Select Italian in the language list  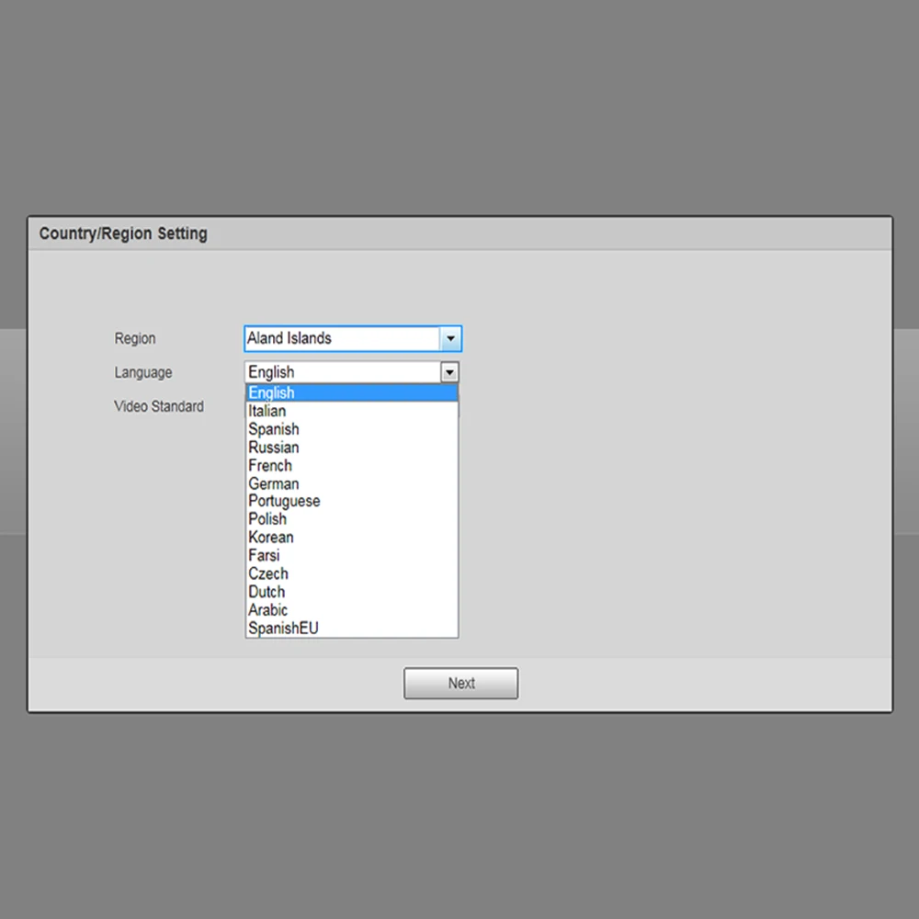pos(352,411)
